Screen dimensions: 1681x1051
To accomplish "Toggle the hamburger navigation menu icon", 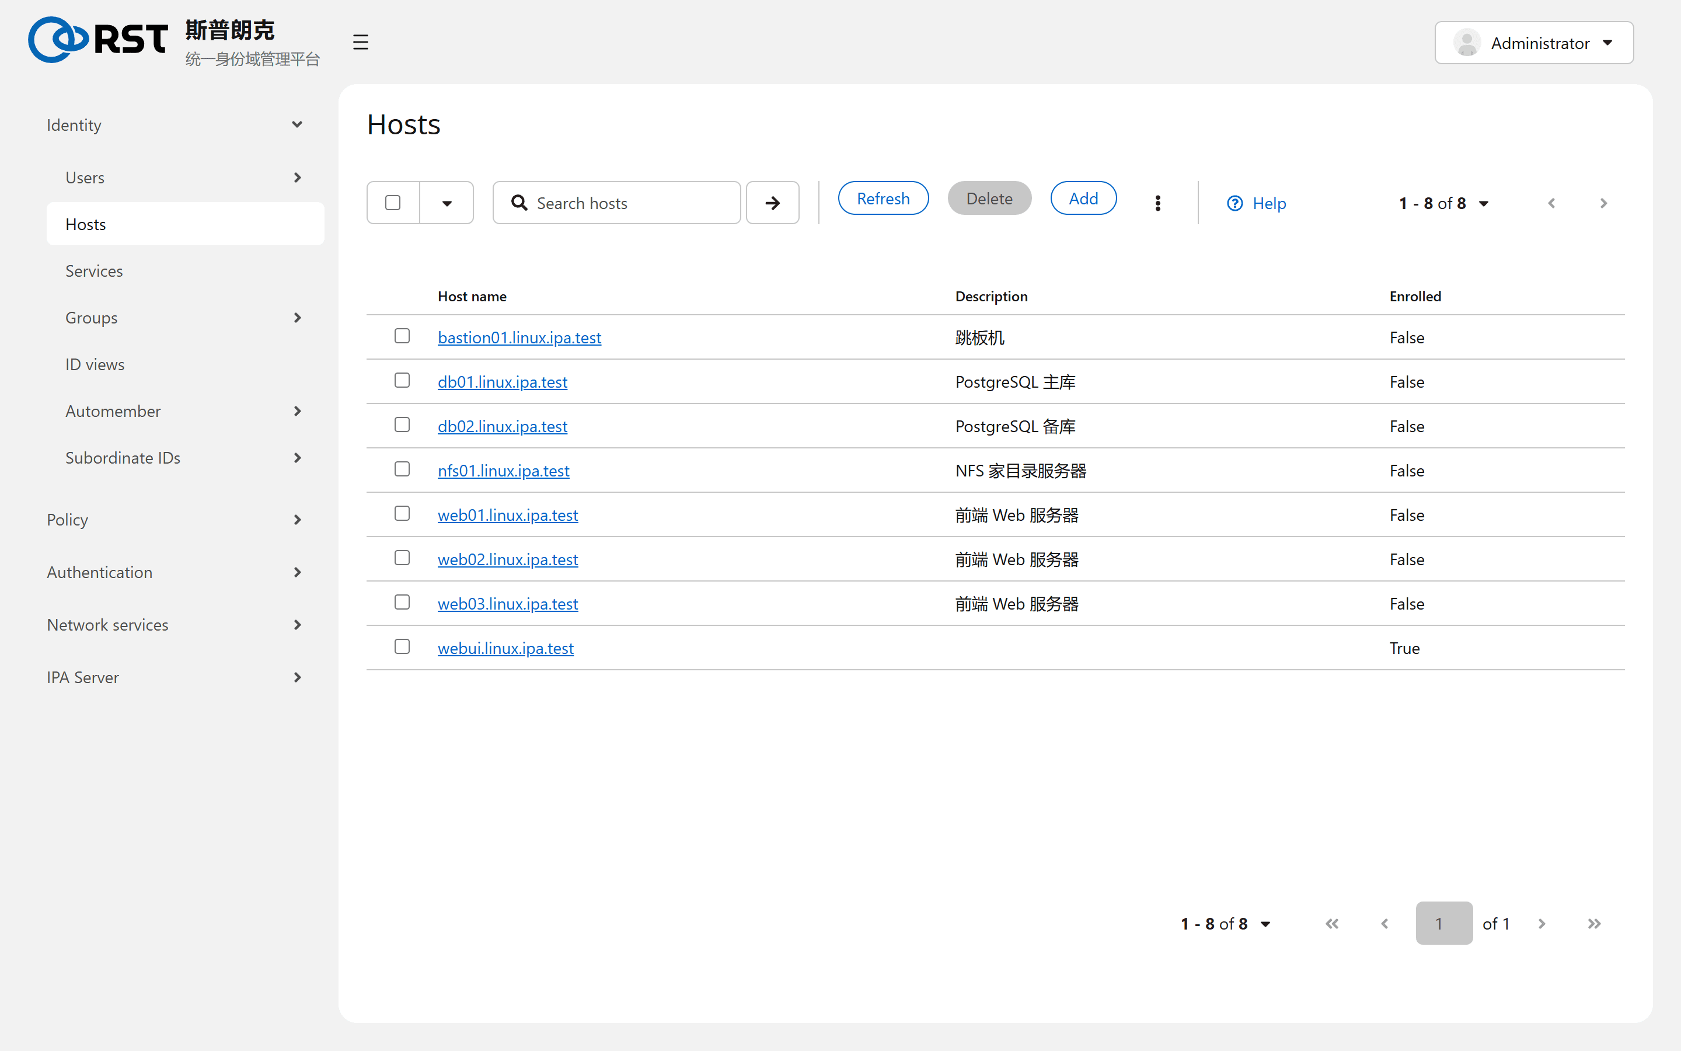I will point(360,43).
